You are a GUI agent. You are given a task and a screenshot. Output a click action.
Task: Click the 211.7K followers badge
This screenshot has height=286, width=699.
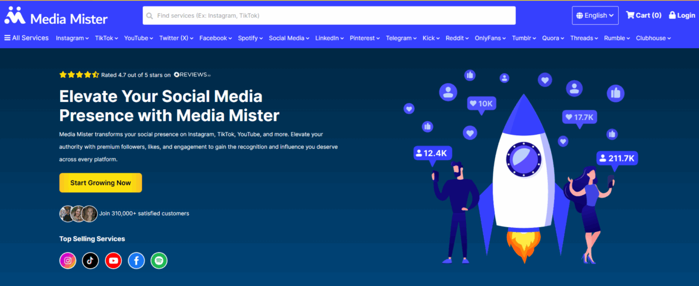(618, 158)
